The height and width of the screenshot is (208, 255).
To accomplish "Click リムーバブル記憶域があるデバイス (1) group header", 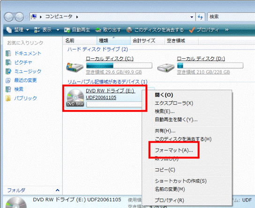I will point(107,82).
